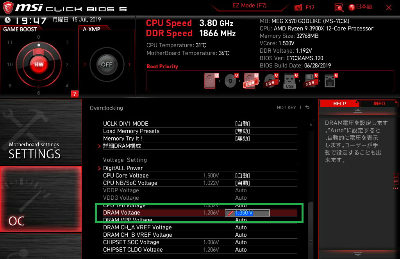The width and height of the screenshot is (400, 259).
Task: Open CPU Core Voltage [自動] mode
Action: click(x=242, y=176)
